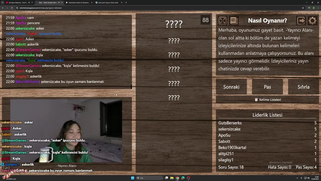This screenshot has height=181, width=321.
Task: Click the streamer webcam video thumbnail
Action: pos(66,131)
